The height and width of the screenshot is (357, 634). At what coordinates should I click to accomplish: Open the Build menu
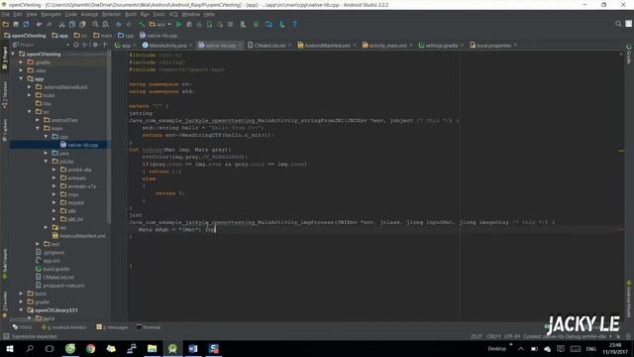tap(130, 14)
